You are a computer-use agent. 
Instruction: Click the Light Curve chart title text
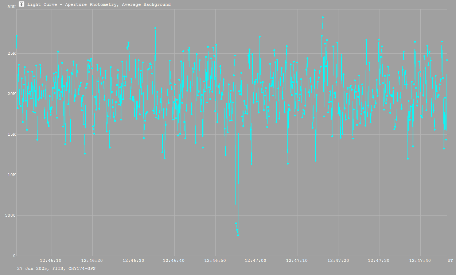(99, 5)
